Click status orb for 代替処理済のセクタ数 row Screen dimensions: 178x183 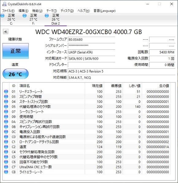click(x=6, y=107)
